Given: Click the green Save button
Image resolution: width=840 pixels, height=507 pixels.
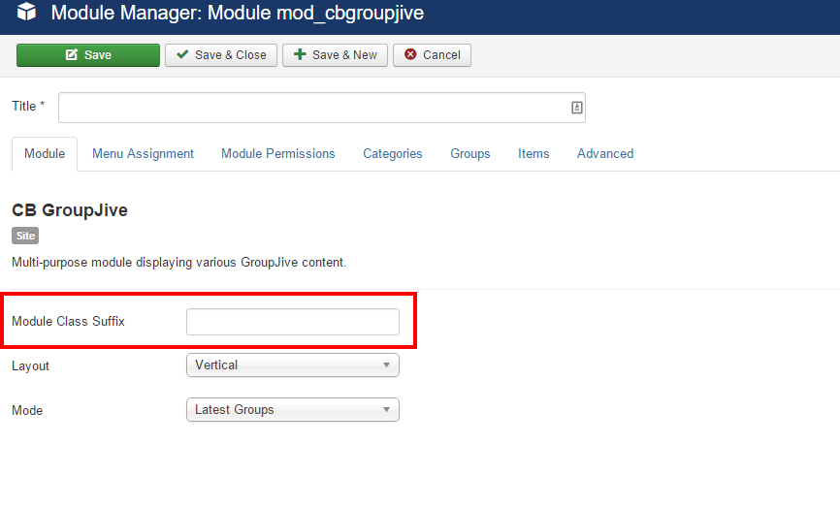Looking at the screenshot, I should click(88, 55).
